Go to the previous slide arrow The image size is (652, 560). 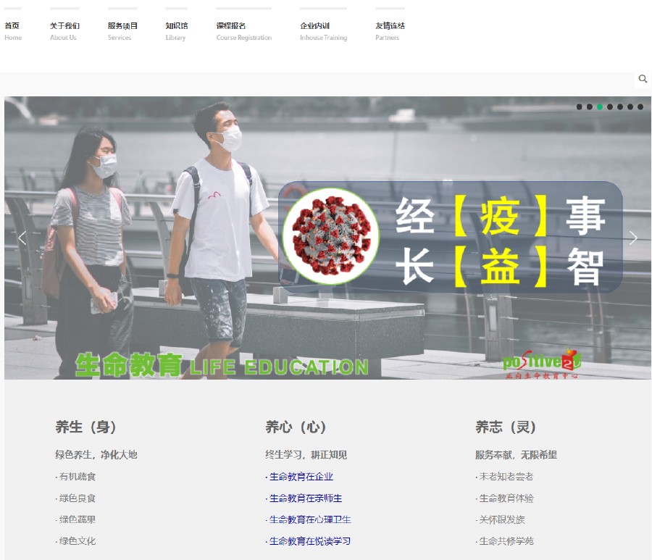(x=22, y=238)
